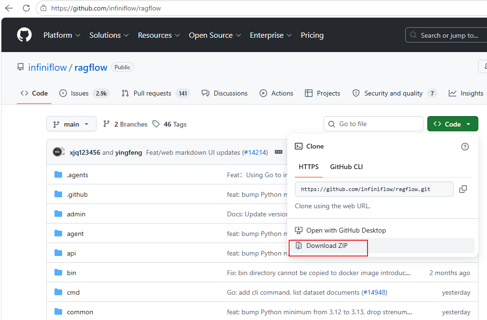Expand the Resources menu
This screenshot has width=487, height=320.
(x=159, y=35)
